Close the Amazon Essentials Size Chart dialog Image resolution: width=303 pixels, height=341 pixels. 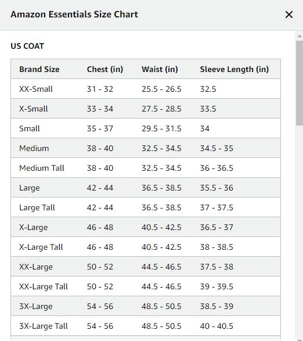tap(289, 15)
